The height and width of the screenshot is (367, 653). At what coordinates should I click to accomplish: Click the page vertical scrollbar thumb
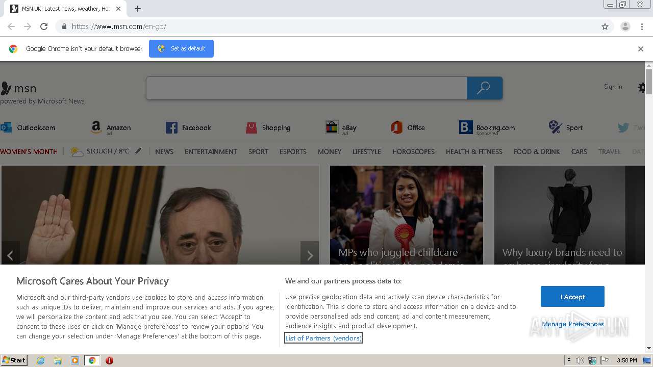coord(649,82)
